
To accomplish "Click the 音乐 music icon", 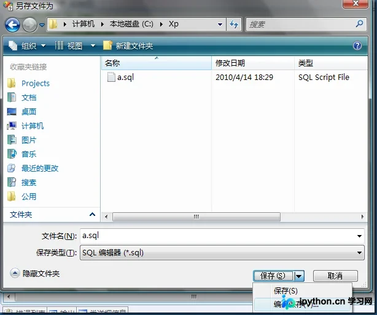I will (x=12, y=154).
